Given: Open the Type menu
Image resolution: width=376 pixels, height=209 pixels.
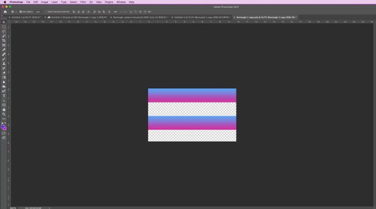Looking at the screenshot, I should point(63,2).
